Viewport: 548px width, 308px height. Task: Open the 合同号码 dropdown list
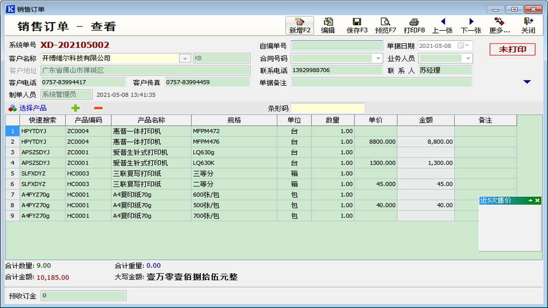(378, 59)
